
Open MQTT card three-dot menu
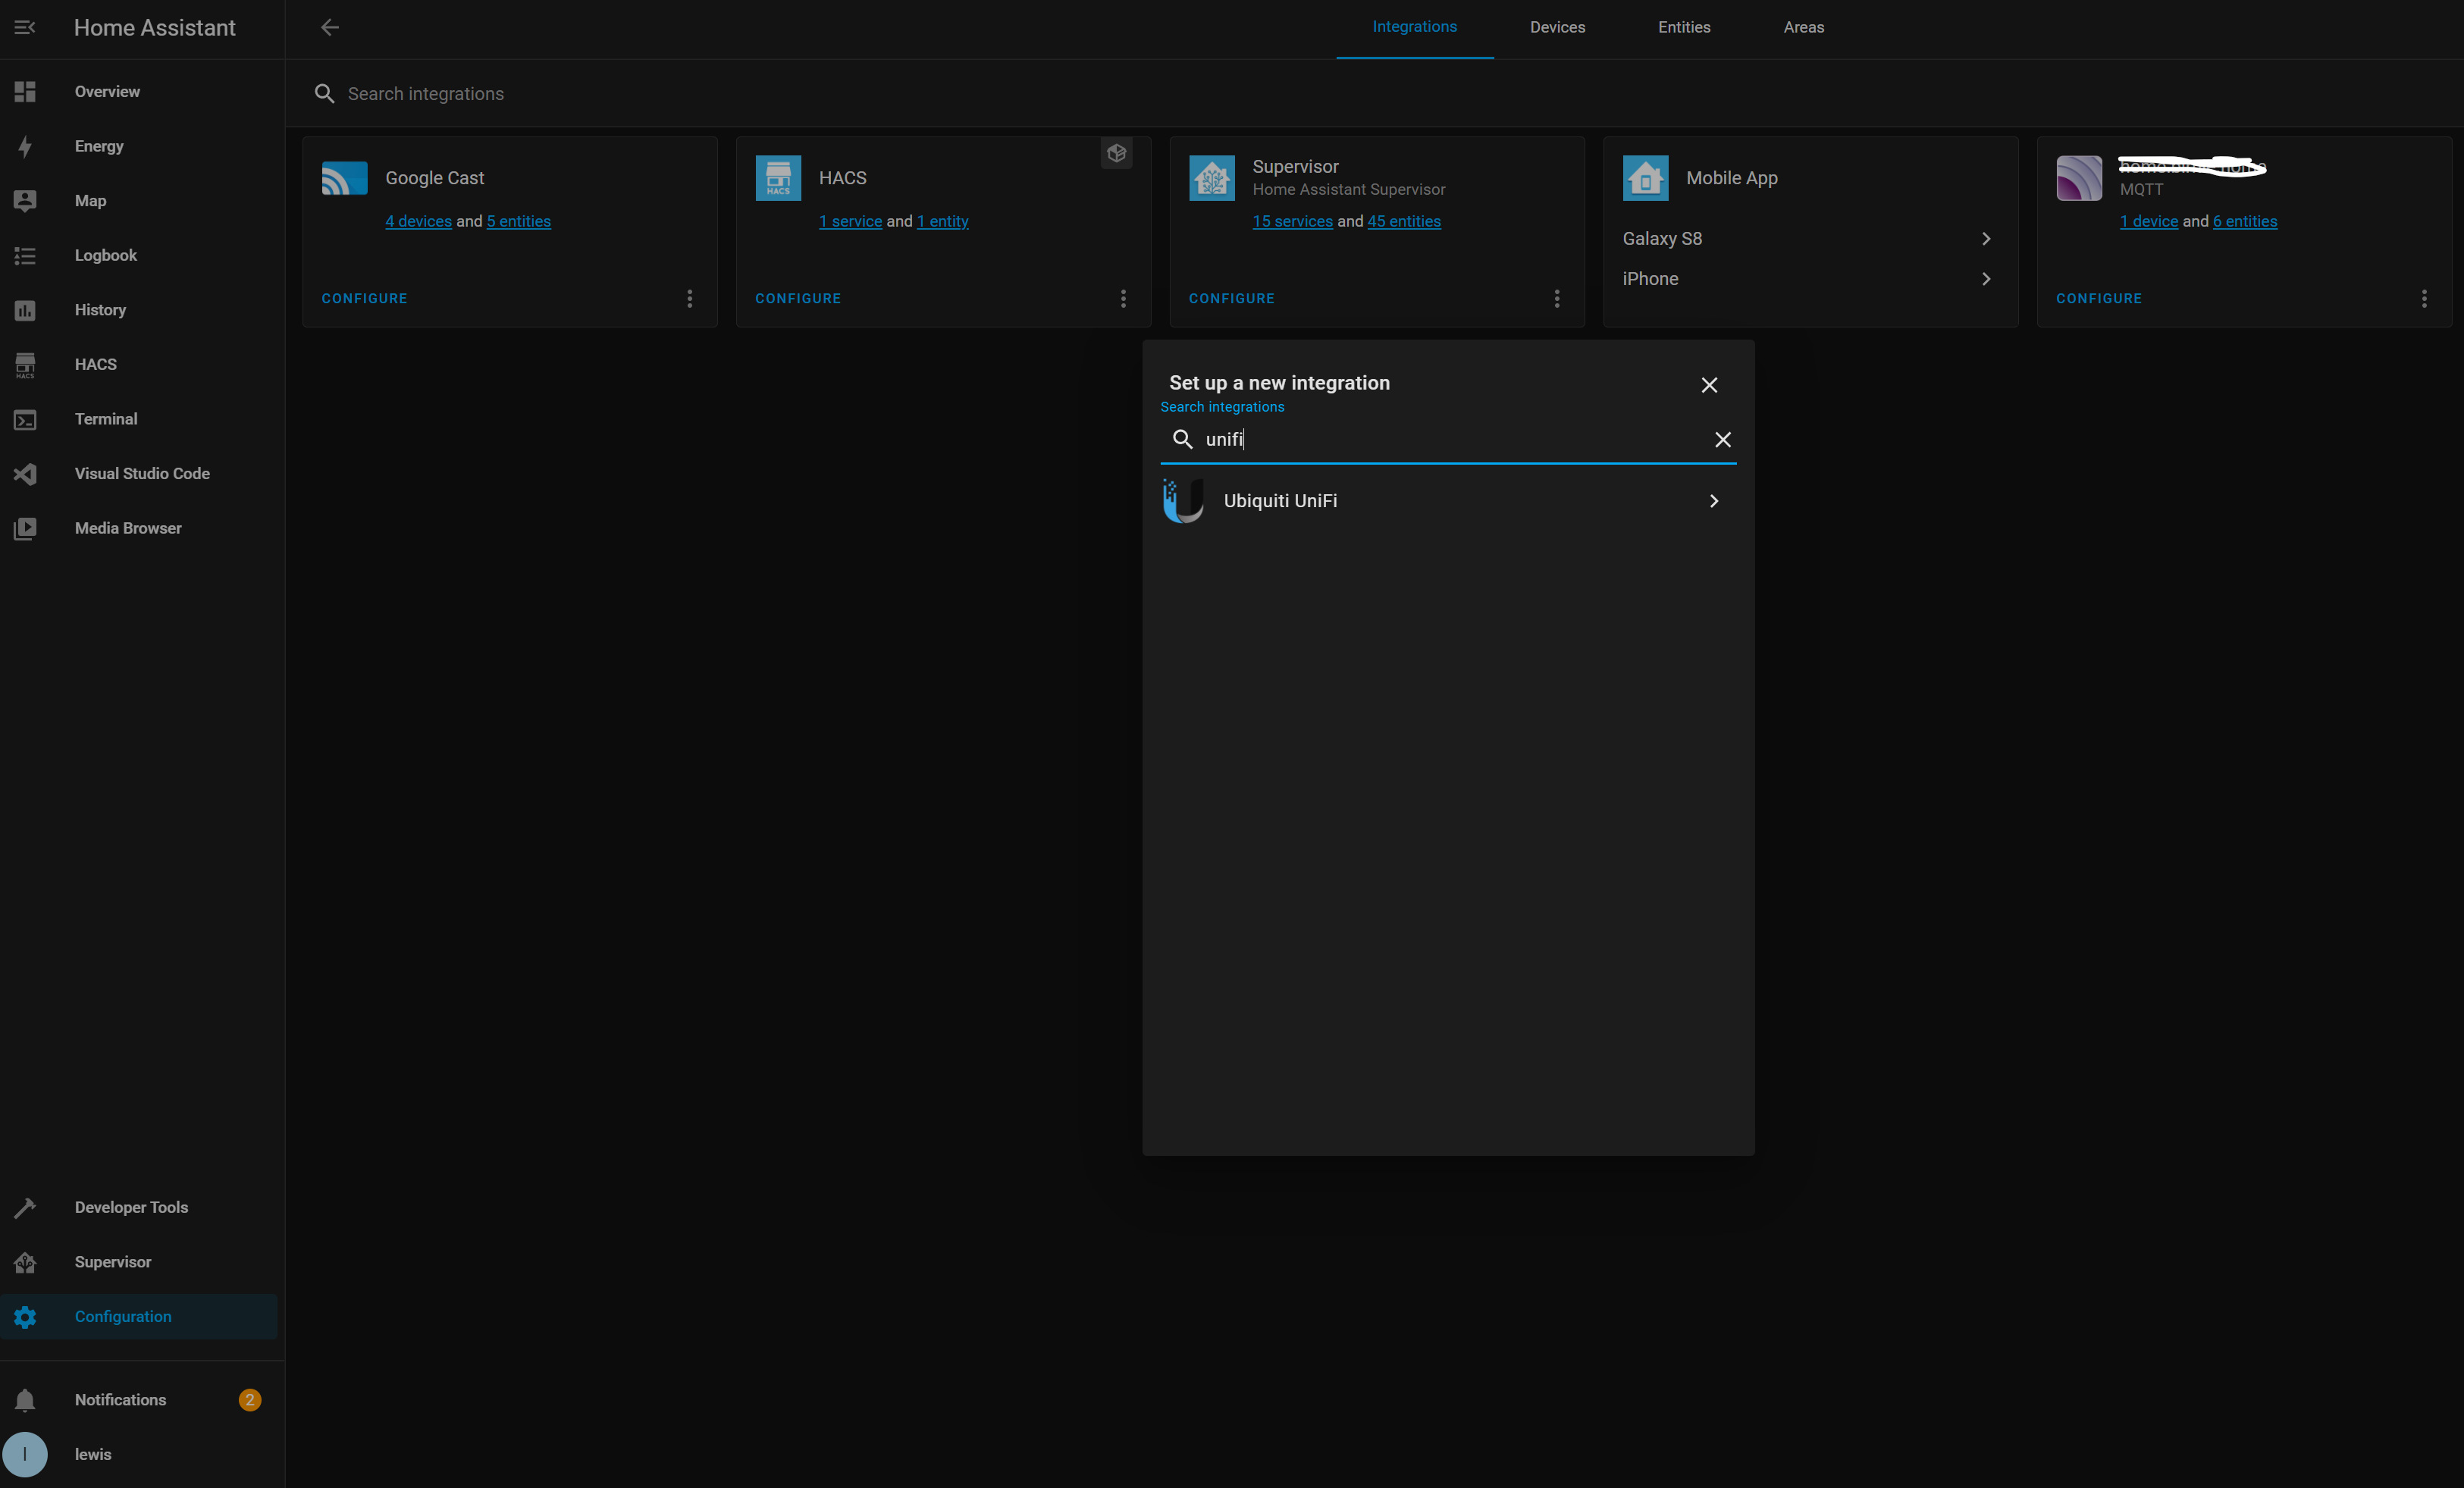click(2424, 299)
